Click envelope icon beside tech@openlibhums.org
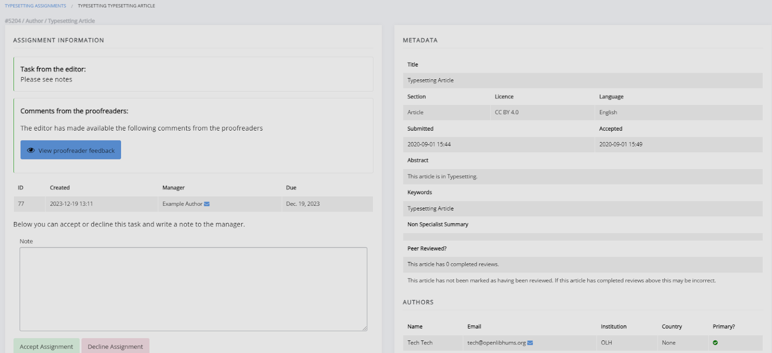Viewport: 772px width, 353px height. tap(530, 343)
